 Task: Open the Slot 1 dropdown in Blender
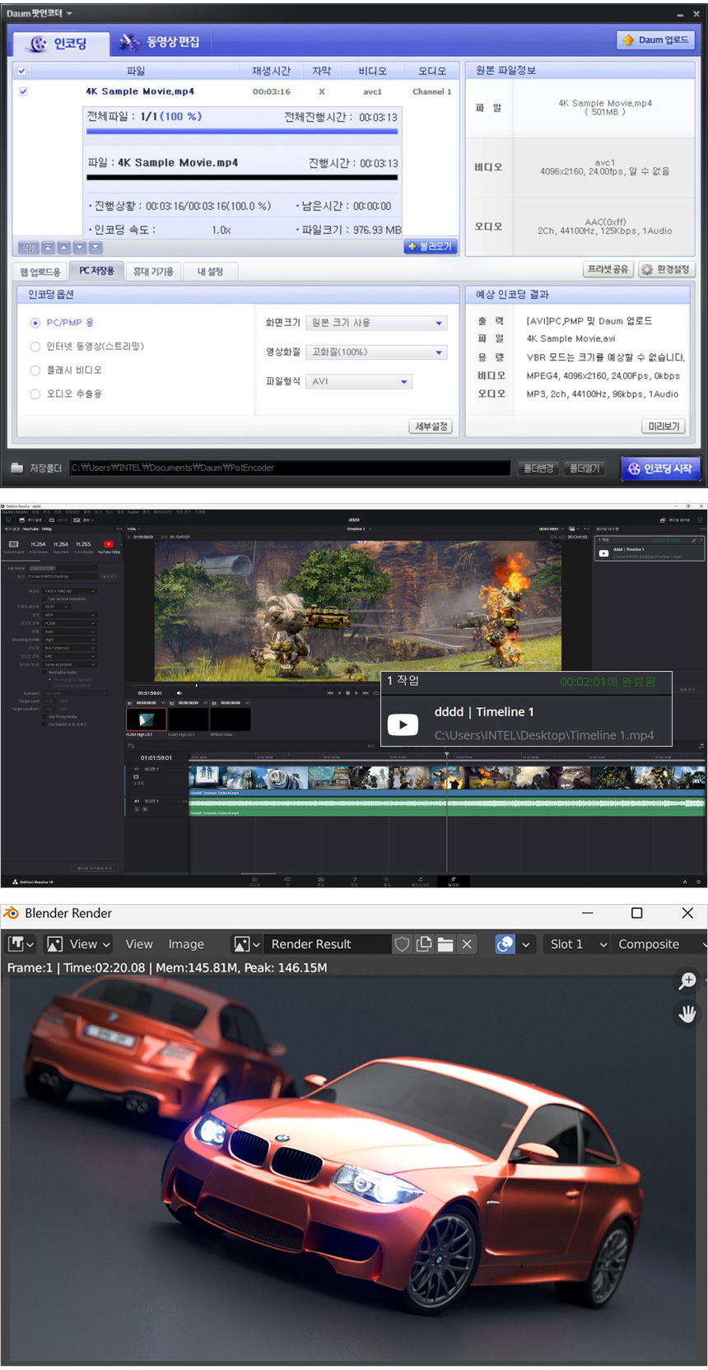click(x=579, y=944)
